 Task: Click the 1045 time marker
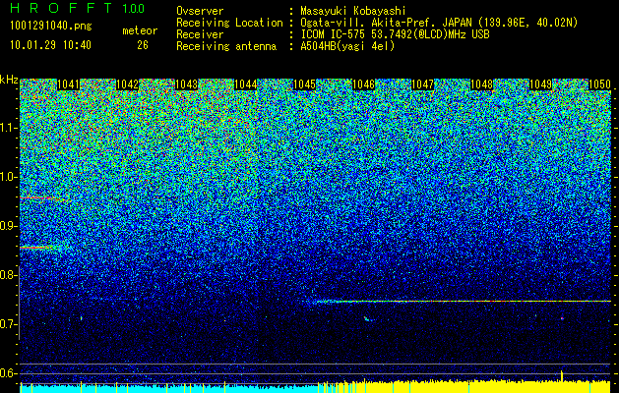[x=305, y=84]
